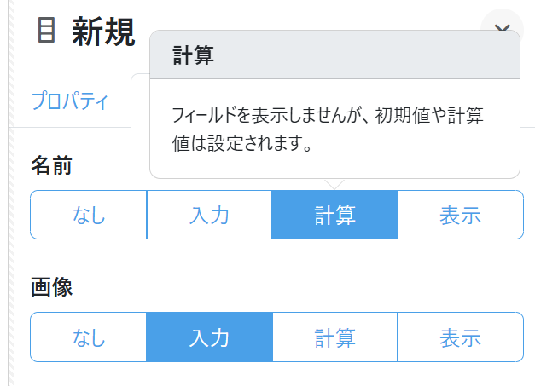
Task: Click the 計算 tooltip header
Action: 334,55
